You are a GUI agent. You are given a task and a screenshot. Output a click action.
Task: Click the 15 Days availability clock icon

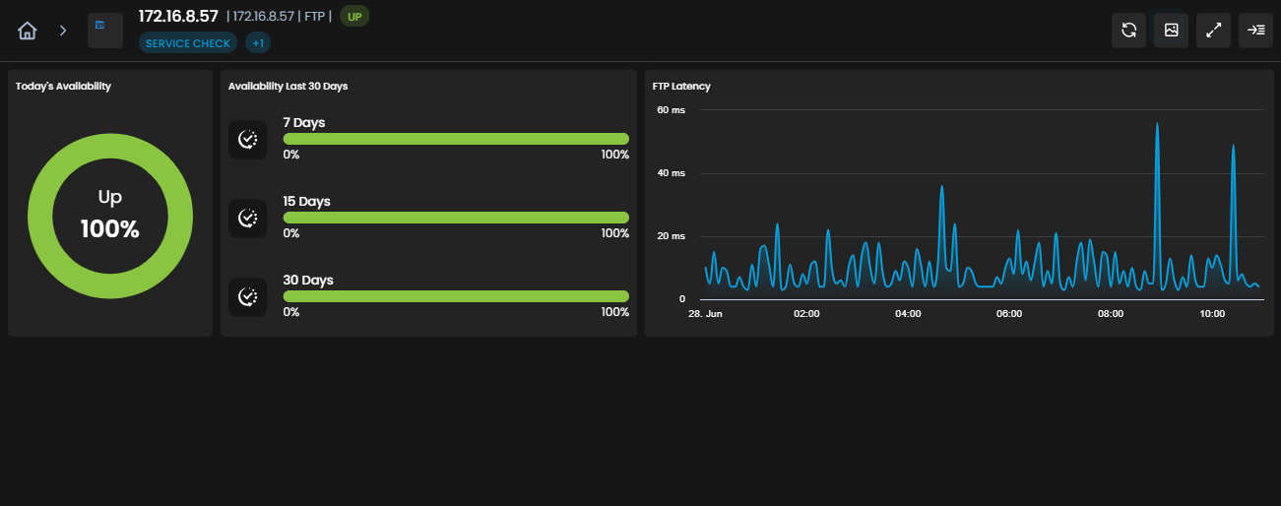click(248, 219)
